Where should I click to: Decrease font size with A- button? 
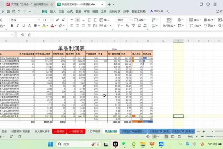coord(63,20)
